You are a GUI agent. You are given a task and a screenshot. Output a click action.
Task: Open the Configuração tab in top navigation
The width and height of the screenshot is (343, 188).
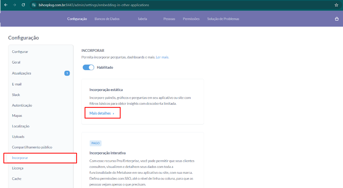(x=77, y=19)
